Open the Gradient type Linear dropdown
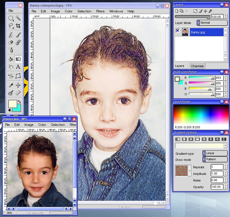Image resolution: width=230 pixels, height=217 pixels. coord(215,153)
